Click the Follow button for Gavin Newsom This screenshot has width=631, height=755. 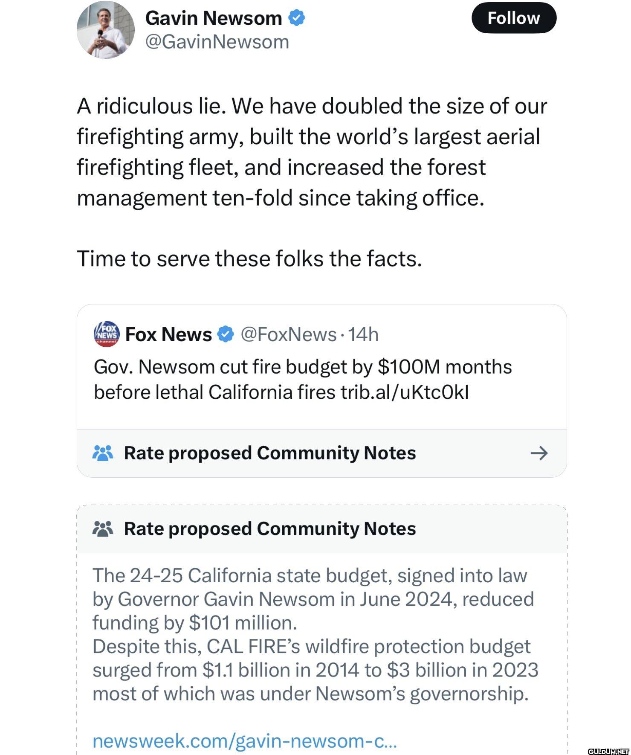click(x=514, y=18)
